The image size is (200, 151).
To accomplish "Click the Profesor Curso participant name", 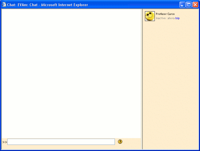I will coord(165,14).
